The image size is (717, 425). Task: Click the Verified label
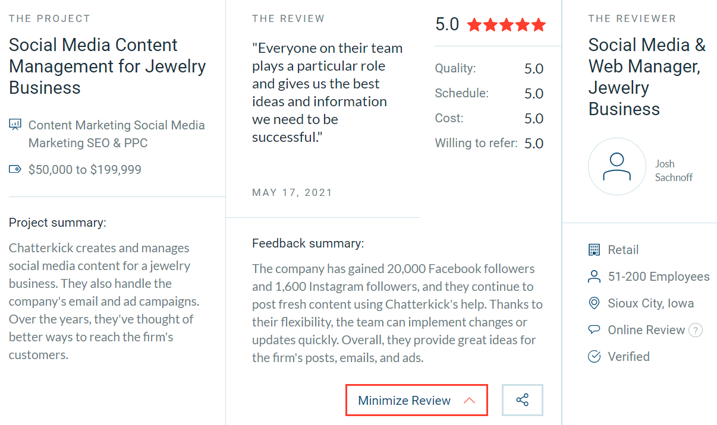point(628,357)
